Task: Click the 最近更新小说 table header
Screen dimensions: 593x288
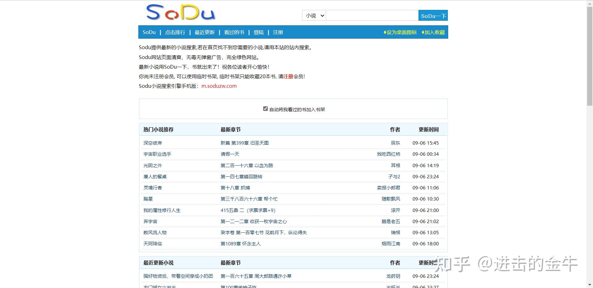Action: [x=158, y=263]
